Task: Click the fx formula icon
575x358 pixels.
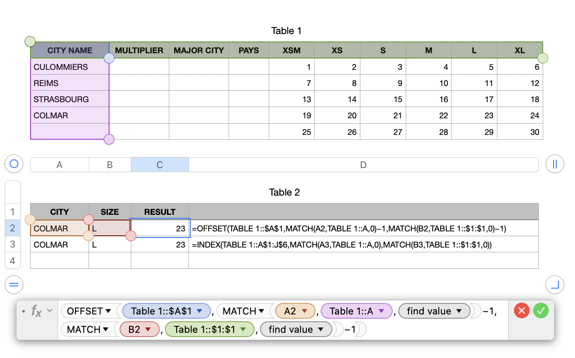Action: (x=36, y=311)
